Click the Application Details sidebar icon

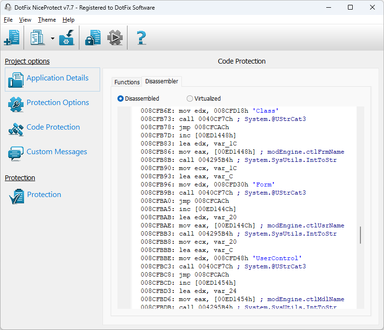pyautogui.click(x=16, y=79)
